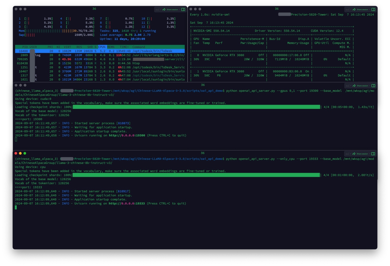Select htop process row /opt/todesk/bin/ToDesk
390x266 pixels.
[100, 51]
